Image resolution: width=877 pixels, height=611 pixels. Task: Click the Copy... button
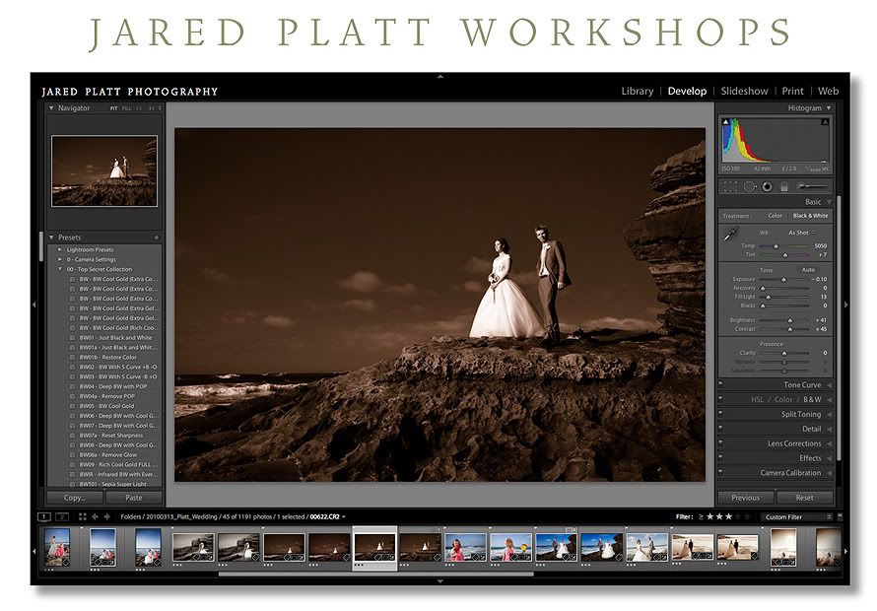(x=75, y=498)
